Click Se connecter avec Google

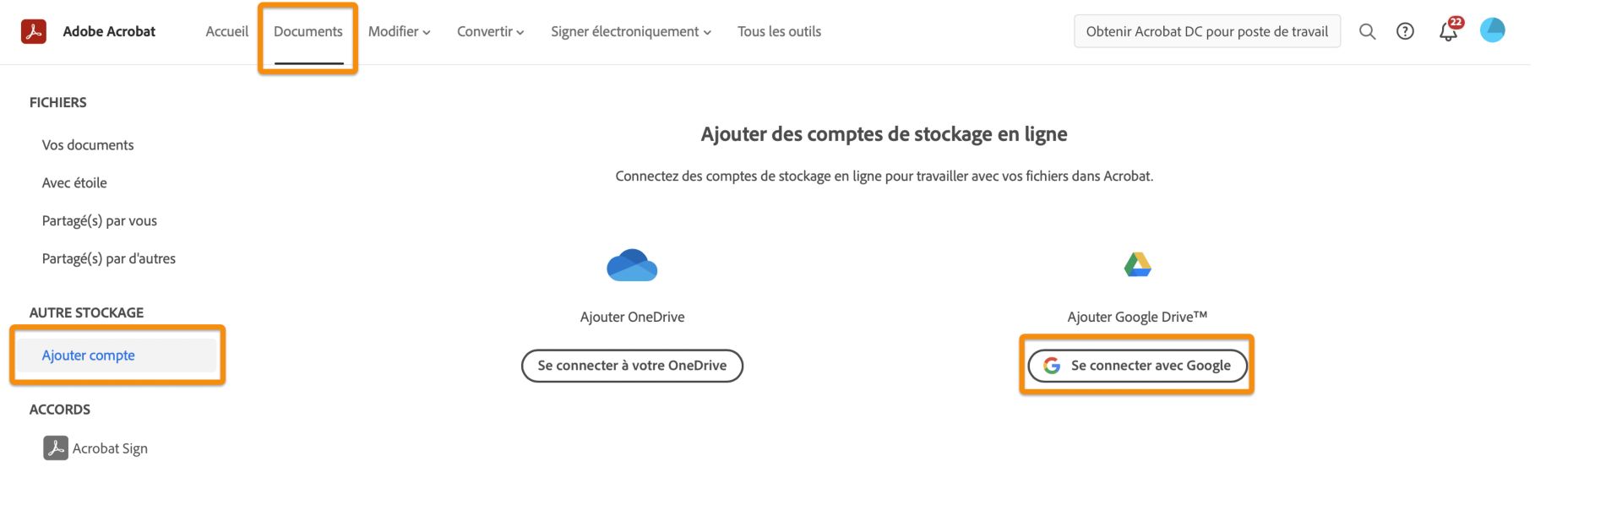pyautogui.click(x=1136, y=366)
